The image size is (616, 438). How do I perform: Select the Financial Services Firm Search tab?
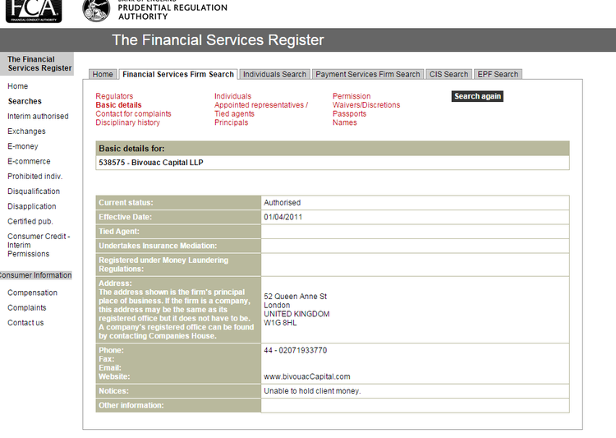[x=178, y=74]
